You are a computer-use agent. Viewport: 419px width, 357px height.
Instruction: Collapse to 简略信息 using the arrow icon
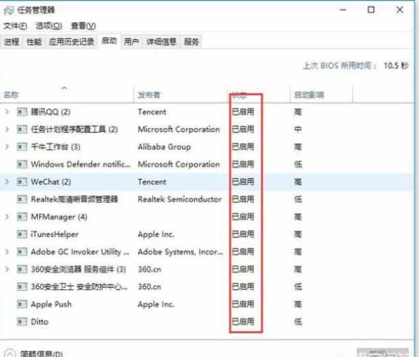tap(10, 353)
